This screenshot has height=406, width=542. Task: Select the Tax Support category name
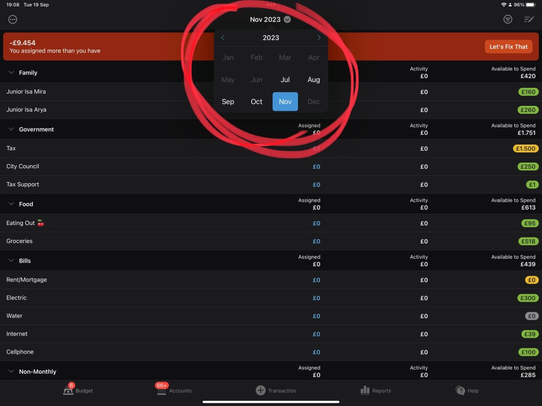point(22,184)
